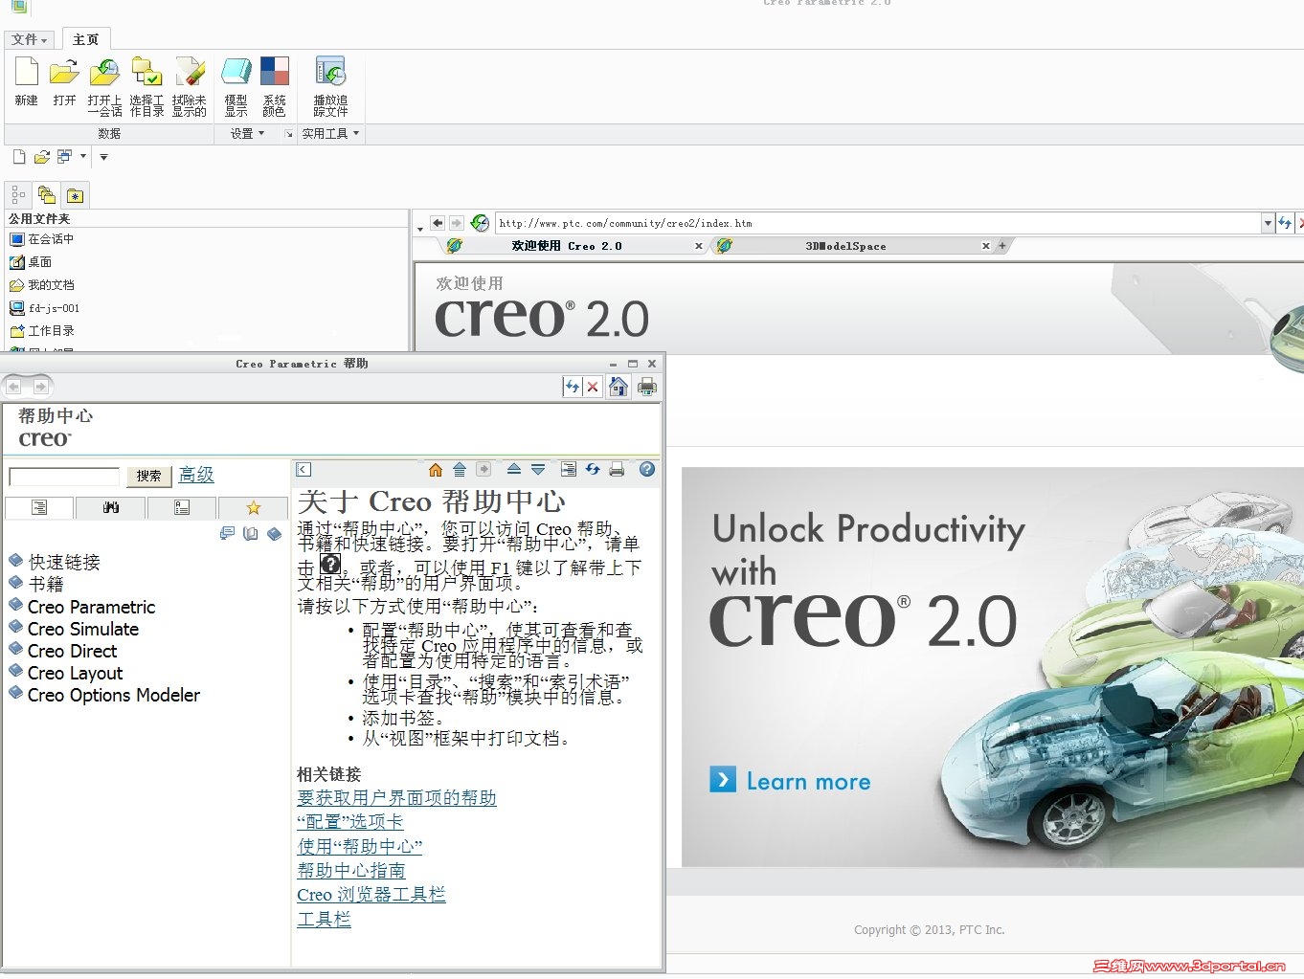Select the 主页 ribbon tab
Screen dimensions: 1304x979
pyautogui.click(x=85, y=39)
